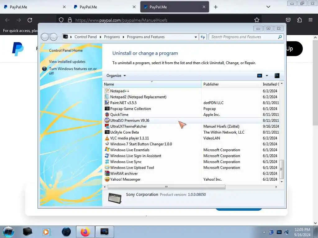Click the WinRAR archiver books icon
The image size is (318, 238).
(x=107, y=173)
